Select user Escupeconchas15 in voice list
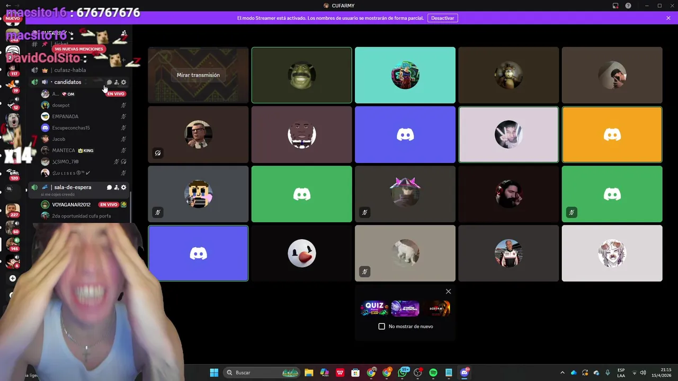The image size is (678, 381). [84, 128]
